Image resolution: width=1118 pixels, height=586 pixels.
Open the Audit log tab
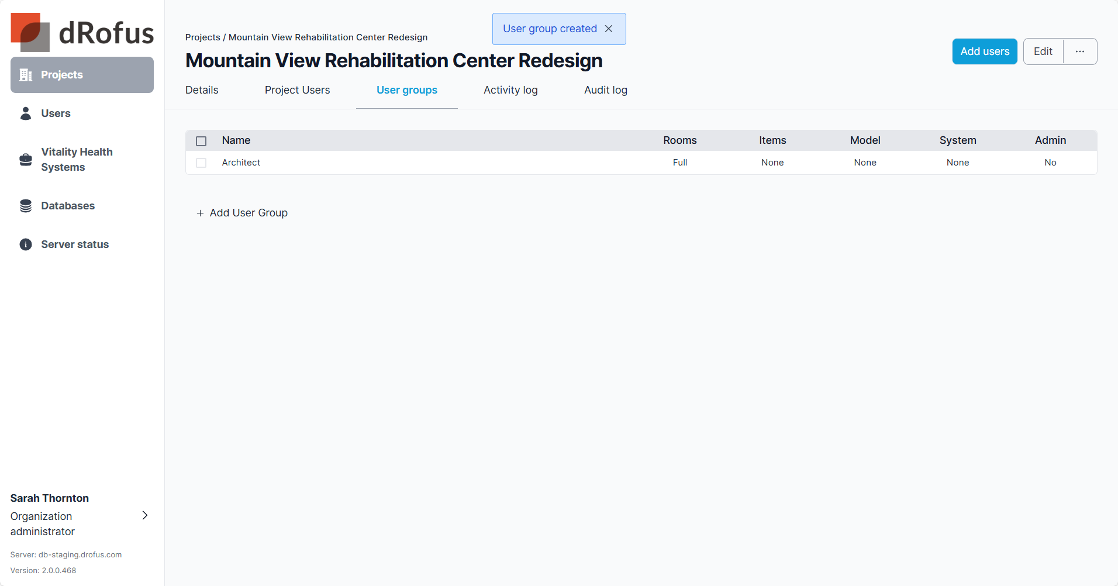click(605, 90)
